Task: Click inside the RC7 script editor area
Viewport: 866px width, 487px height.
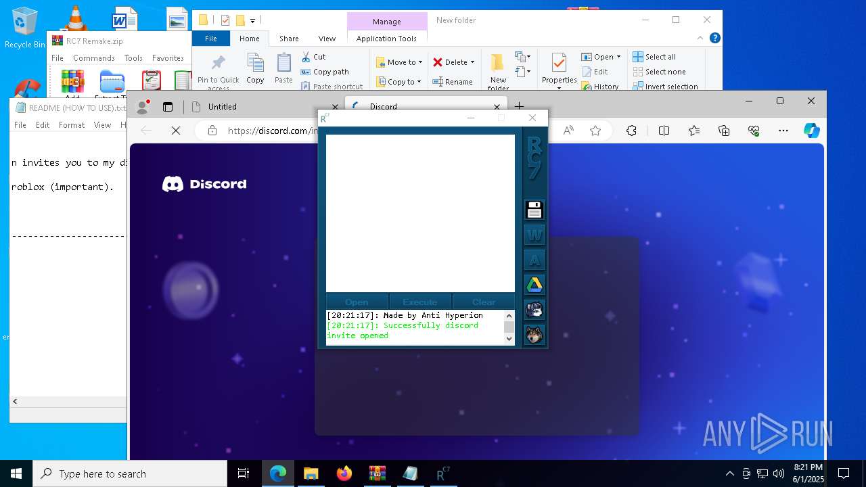Action: [420, 213]
